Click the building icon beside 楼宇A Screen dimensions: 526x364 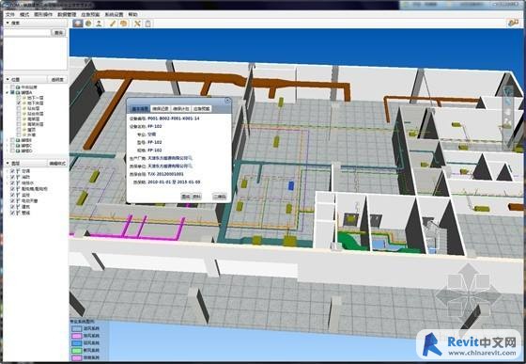[x=18, y=92]
